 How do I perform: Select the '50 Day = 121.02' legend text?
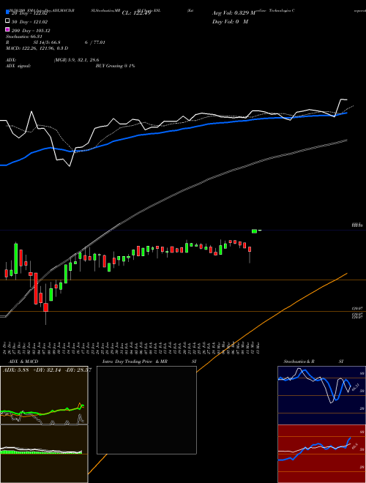pyautogui.click(x=29, y=22)
